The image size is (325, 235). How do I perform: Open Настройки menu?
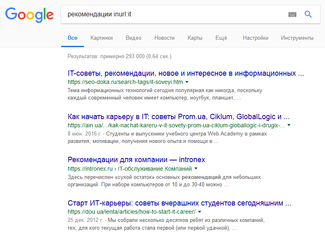coord(256,38)
